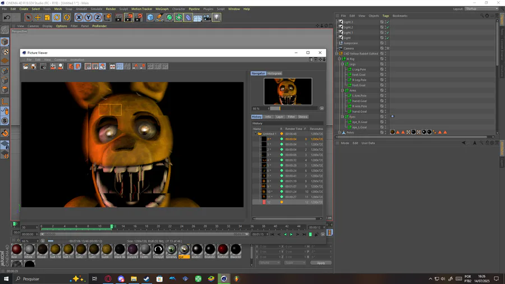Click Render View clapperboard icon
Image resolution: width=505 pixels, height=284 pixels.
point(118,17)
